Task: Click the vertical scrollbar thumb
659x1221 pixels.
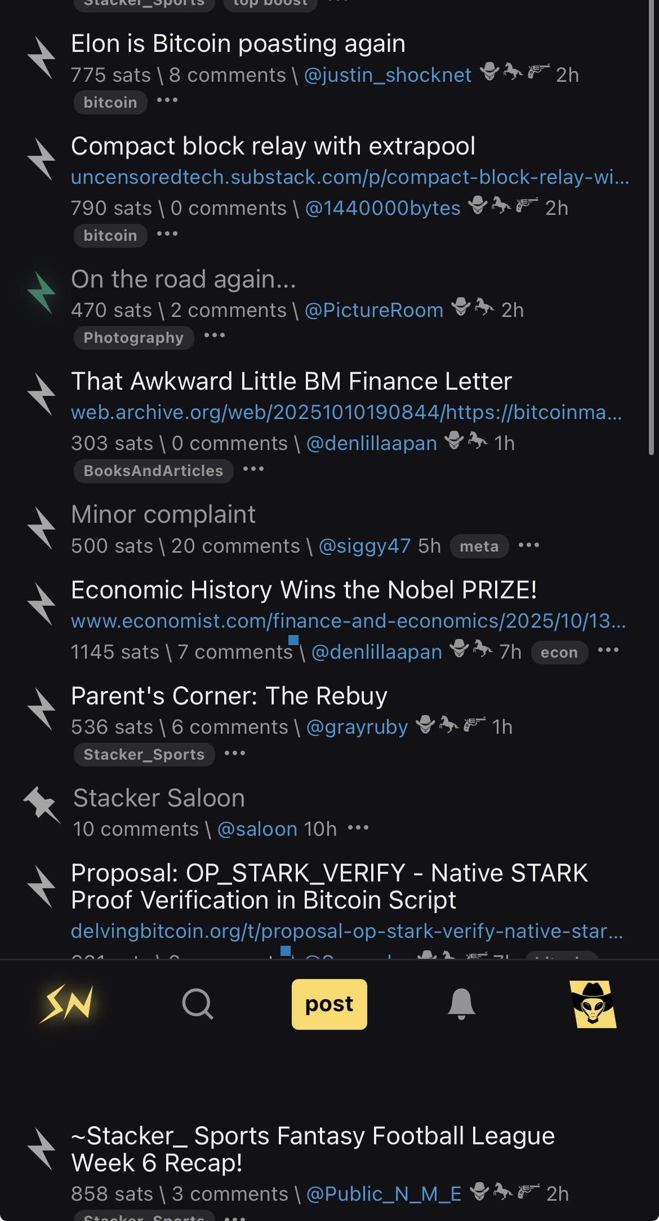Action: (x=652, y=226)
